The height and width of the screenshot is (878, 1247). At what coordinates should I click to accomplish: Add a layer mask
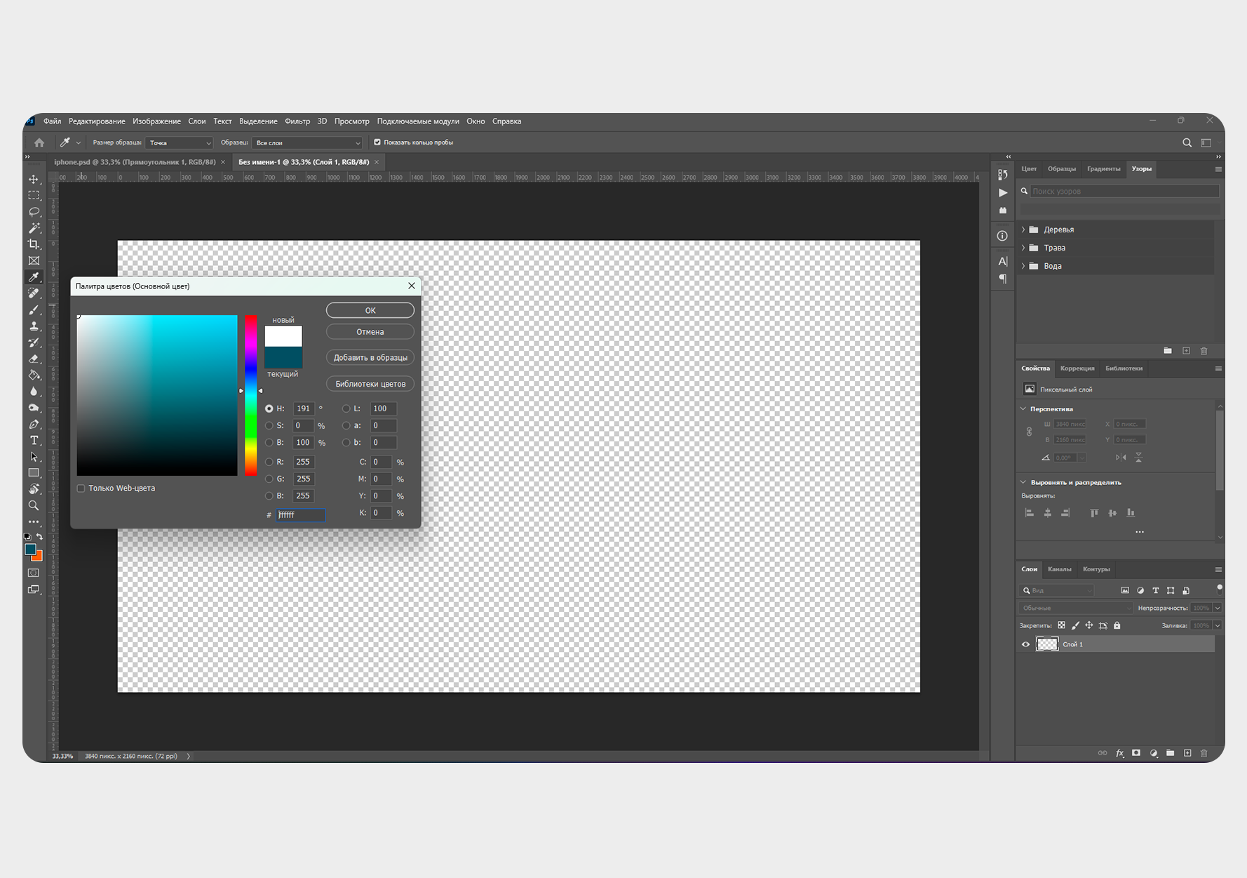[x=1136, y=753]
